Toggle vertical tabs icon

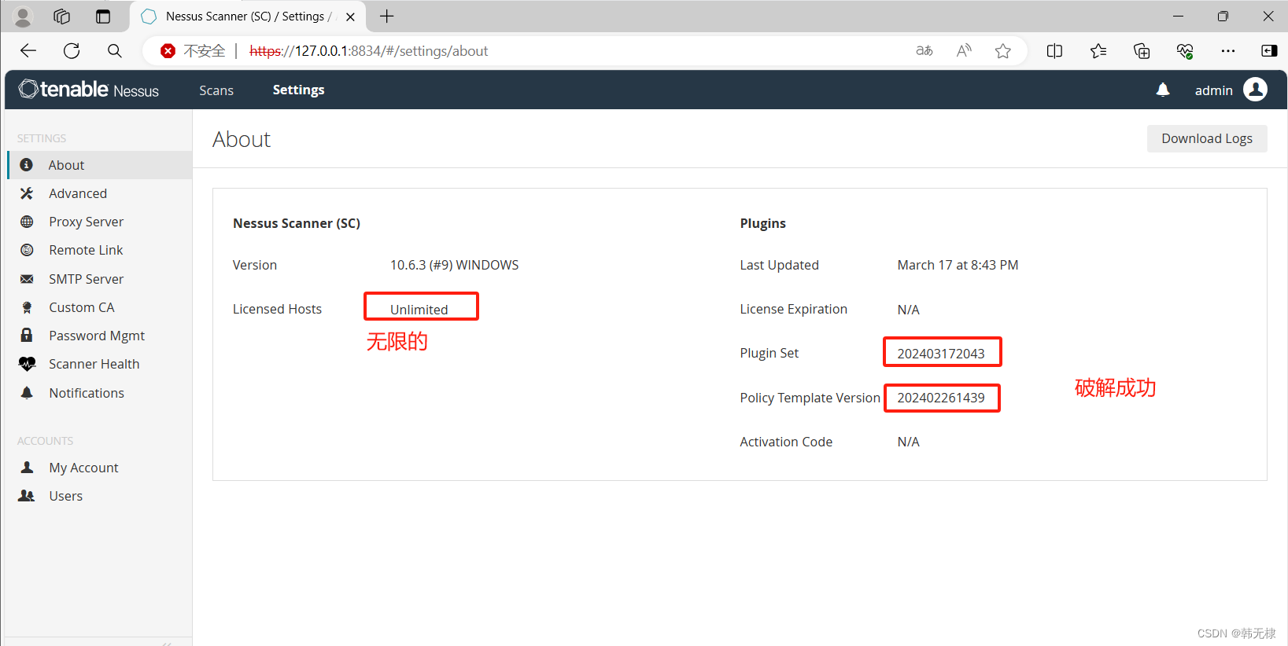[x=103, y=17]
